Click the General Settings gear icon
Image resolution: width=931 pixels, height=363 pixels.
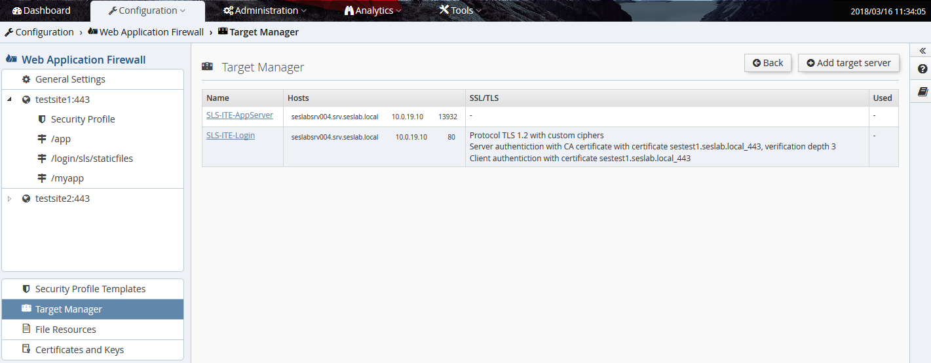point(26,79)
